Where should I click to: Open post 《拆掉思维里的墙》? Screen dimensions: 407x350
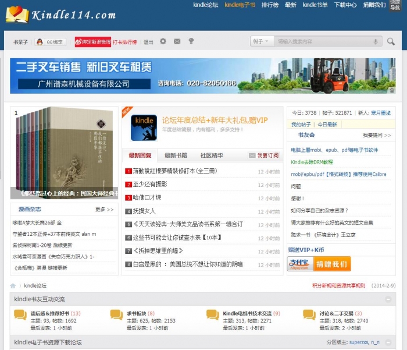coord(158,251)
